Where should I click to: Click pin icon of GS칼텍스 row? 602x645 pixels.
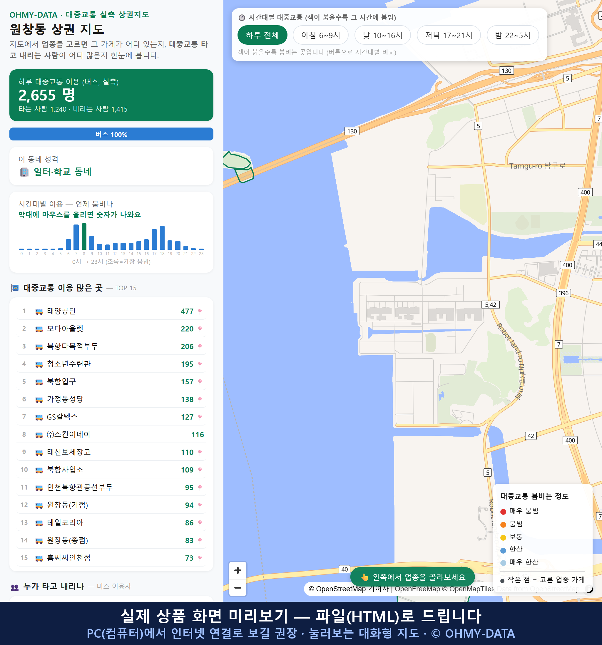pos(200,417)
